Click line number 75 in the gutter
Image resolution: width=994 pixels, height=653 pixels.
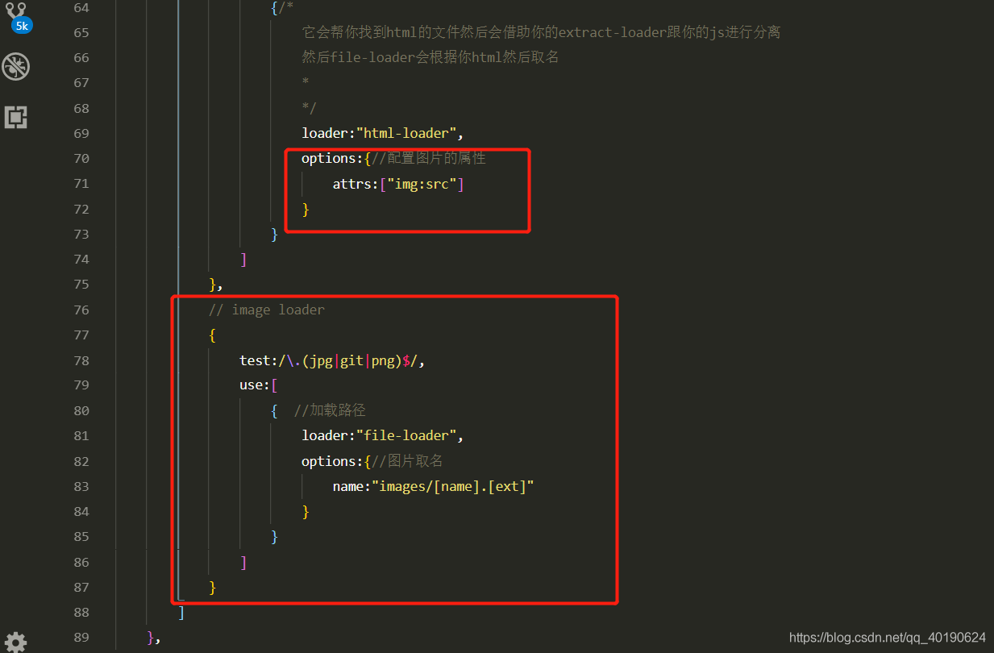point(81,284)
